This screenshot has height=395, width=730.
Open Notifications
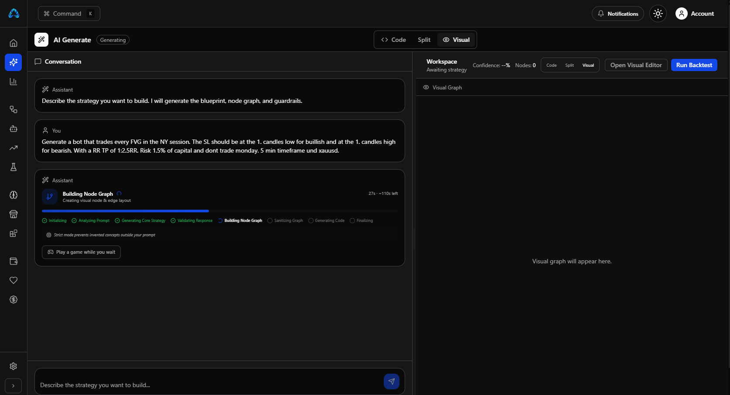(618, 14)
